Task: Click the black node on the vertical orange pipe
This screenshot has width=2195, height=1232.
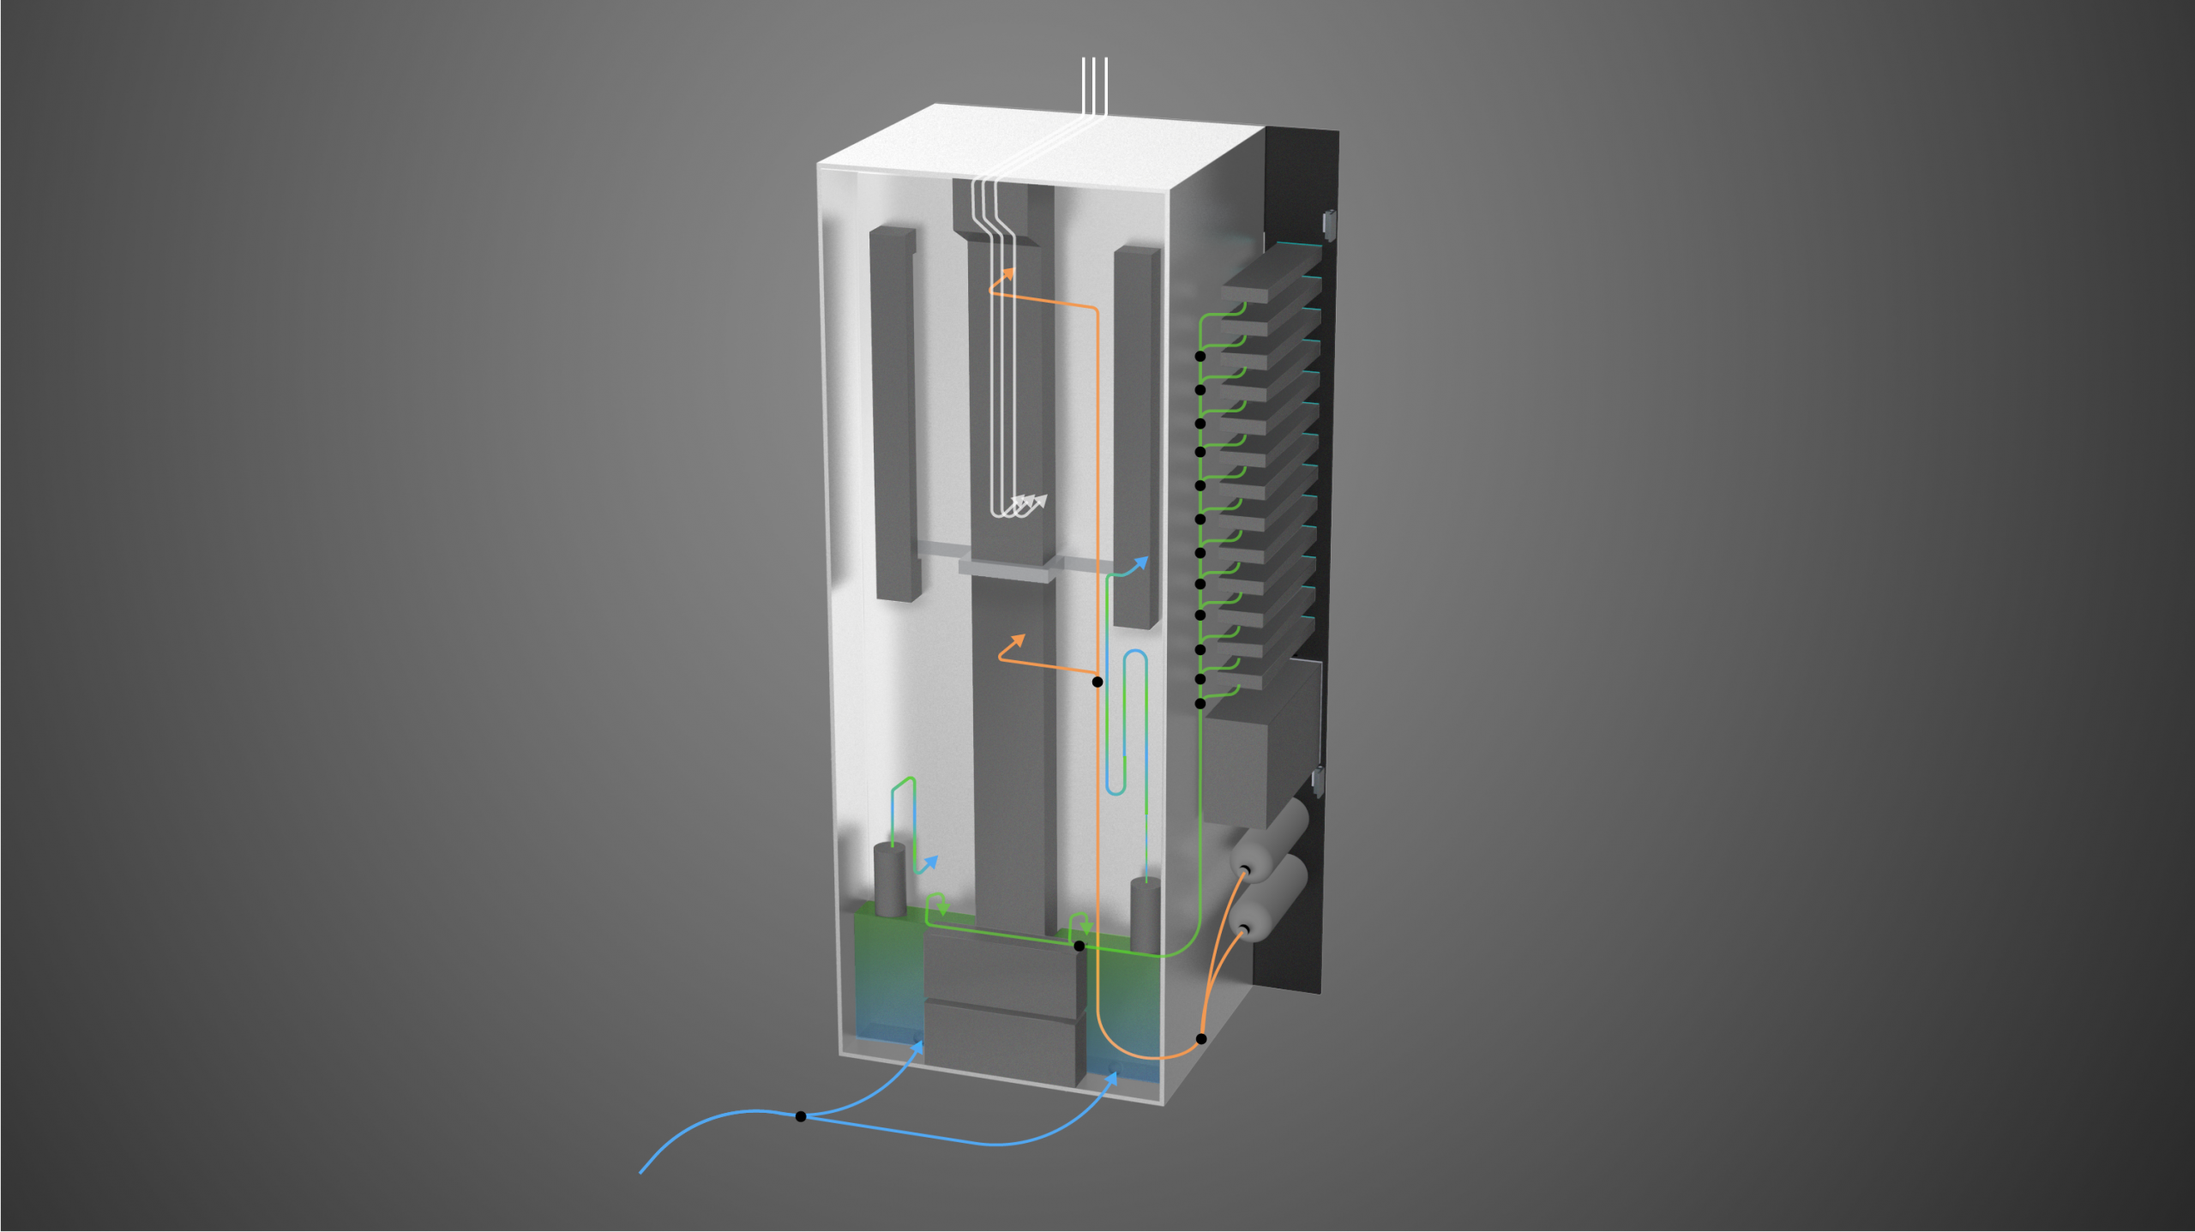Action: tap(1097, 682)
